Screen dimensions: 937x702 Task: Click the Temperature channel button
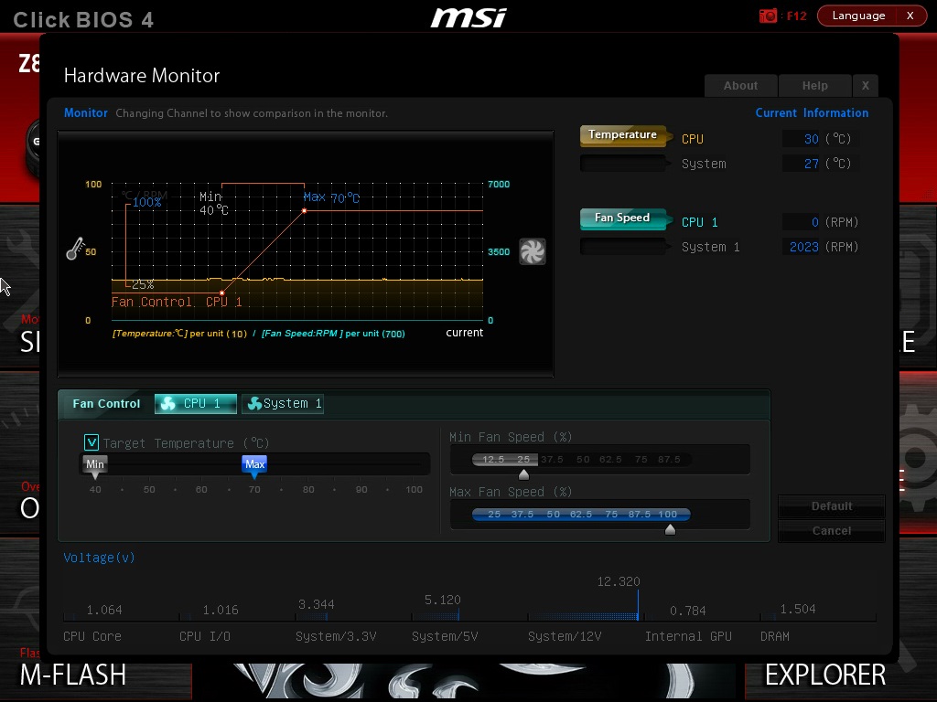click(x=623, y=135)
